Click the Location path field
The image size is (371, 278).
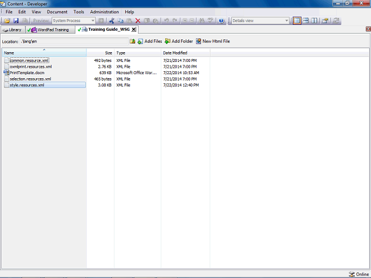[x=74, y=41]
